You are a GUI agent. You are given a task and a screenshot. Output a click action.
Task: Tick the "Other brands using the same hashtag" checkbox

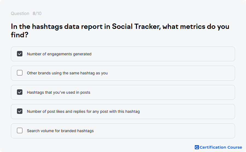pos(20,73)
